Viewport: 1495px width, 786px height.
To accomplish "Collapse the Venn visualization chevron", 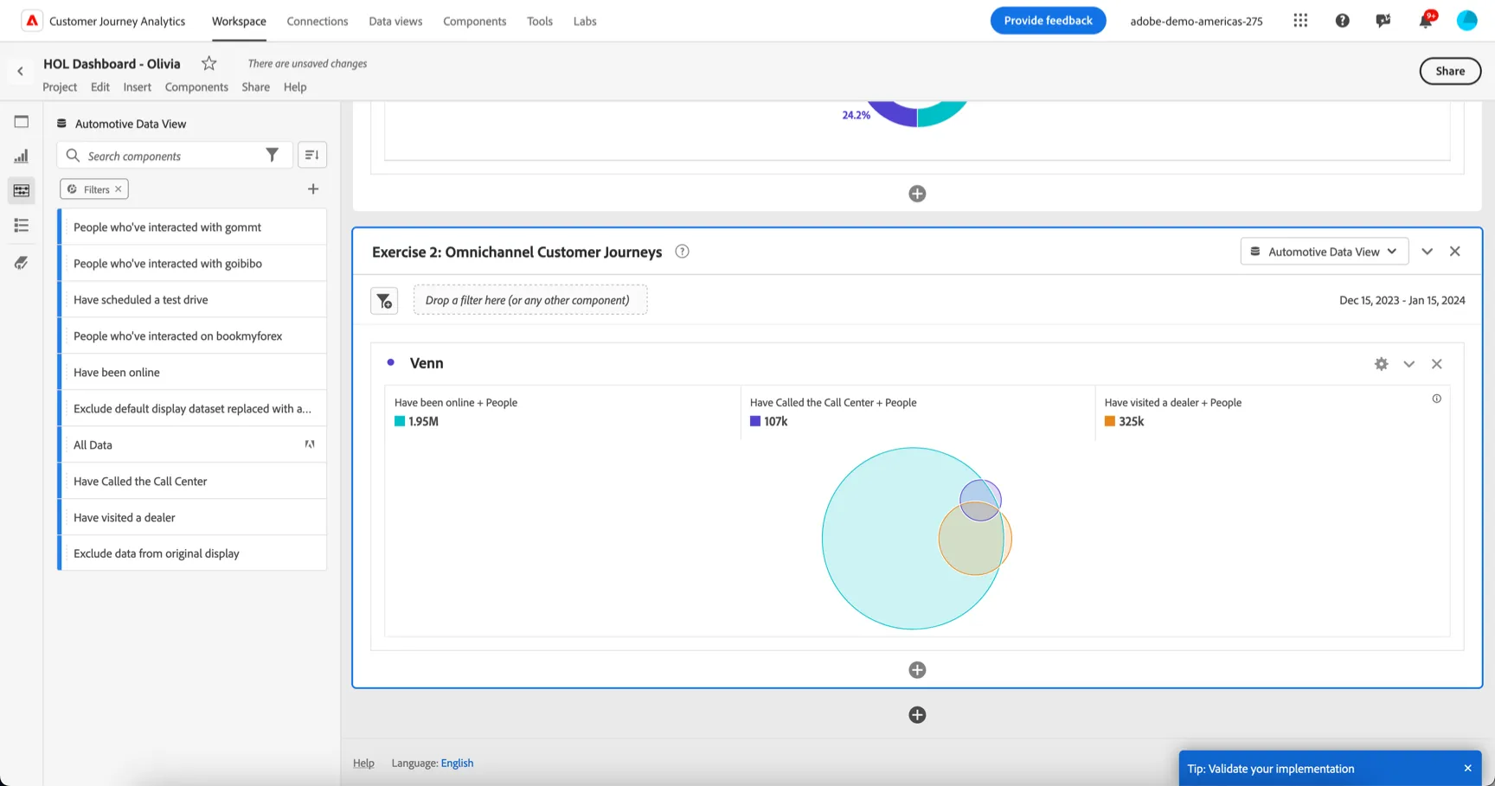I will [1408, 364].
